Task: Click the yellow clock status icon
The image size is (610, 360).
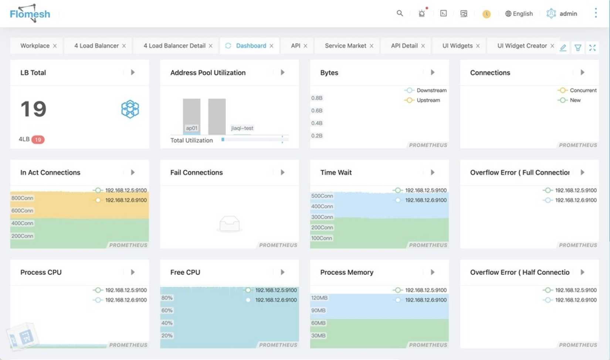Action: 486,14
